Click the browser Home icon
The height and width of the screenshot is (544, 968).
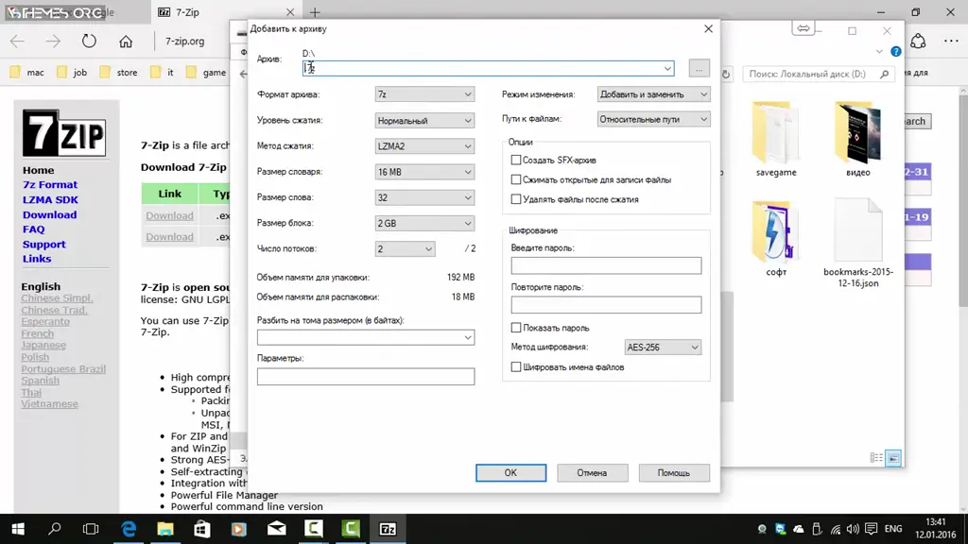coord(126,41)
